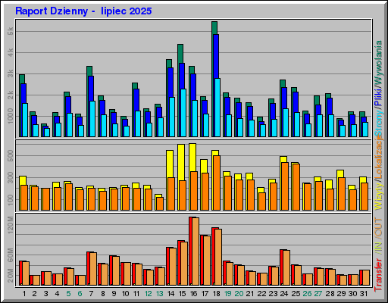The height and width of the screenshot is (303, 388).
Task: Click the "4k" y-axis label
Action: 10,52
